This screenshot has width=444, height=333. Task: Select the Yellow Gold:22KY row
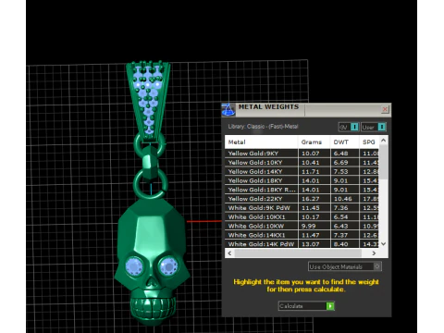coord(302,199)
